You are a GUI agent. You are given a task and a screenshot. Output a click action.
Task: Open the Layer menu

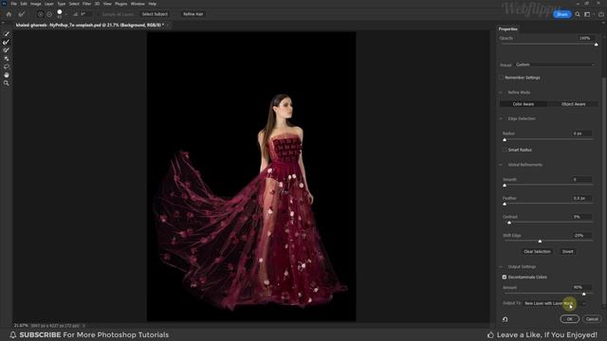[49, 4]
